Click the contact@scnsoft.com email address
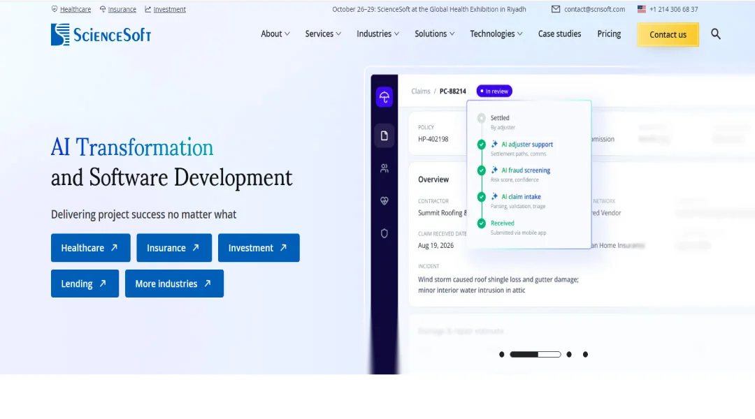The height and width of the screenshot is (419, 755). click(x=595, y=9)
